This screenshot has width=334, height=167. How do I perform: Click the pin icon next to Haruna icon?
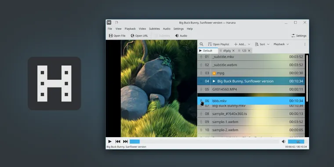click(116, 22)
